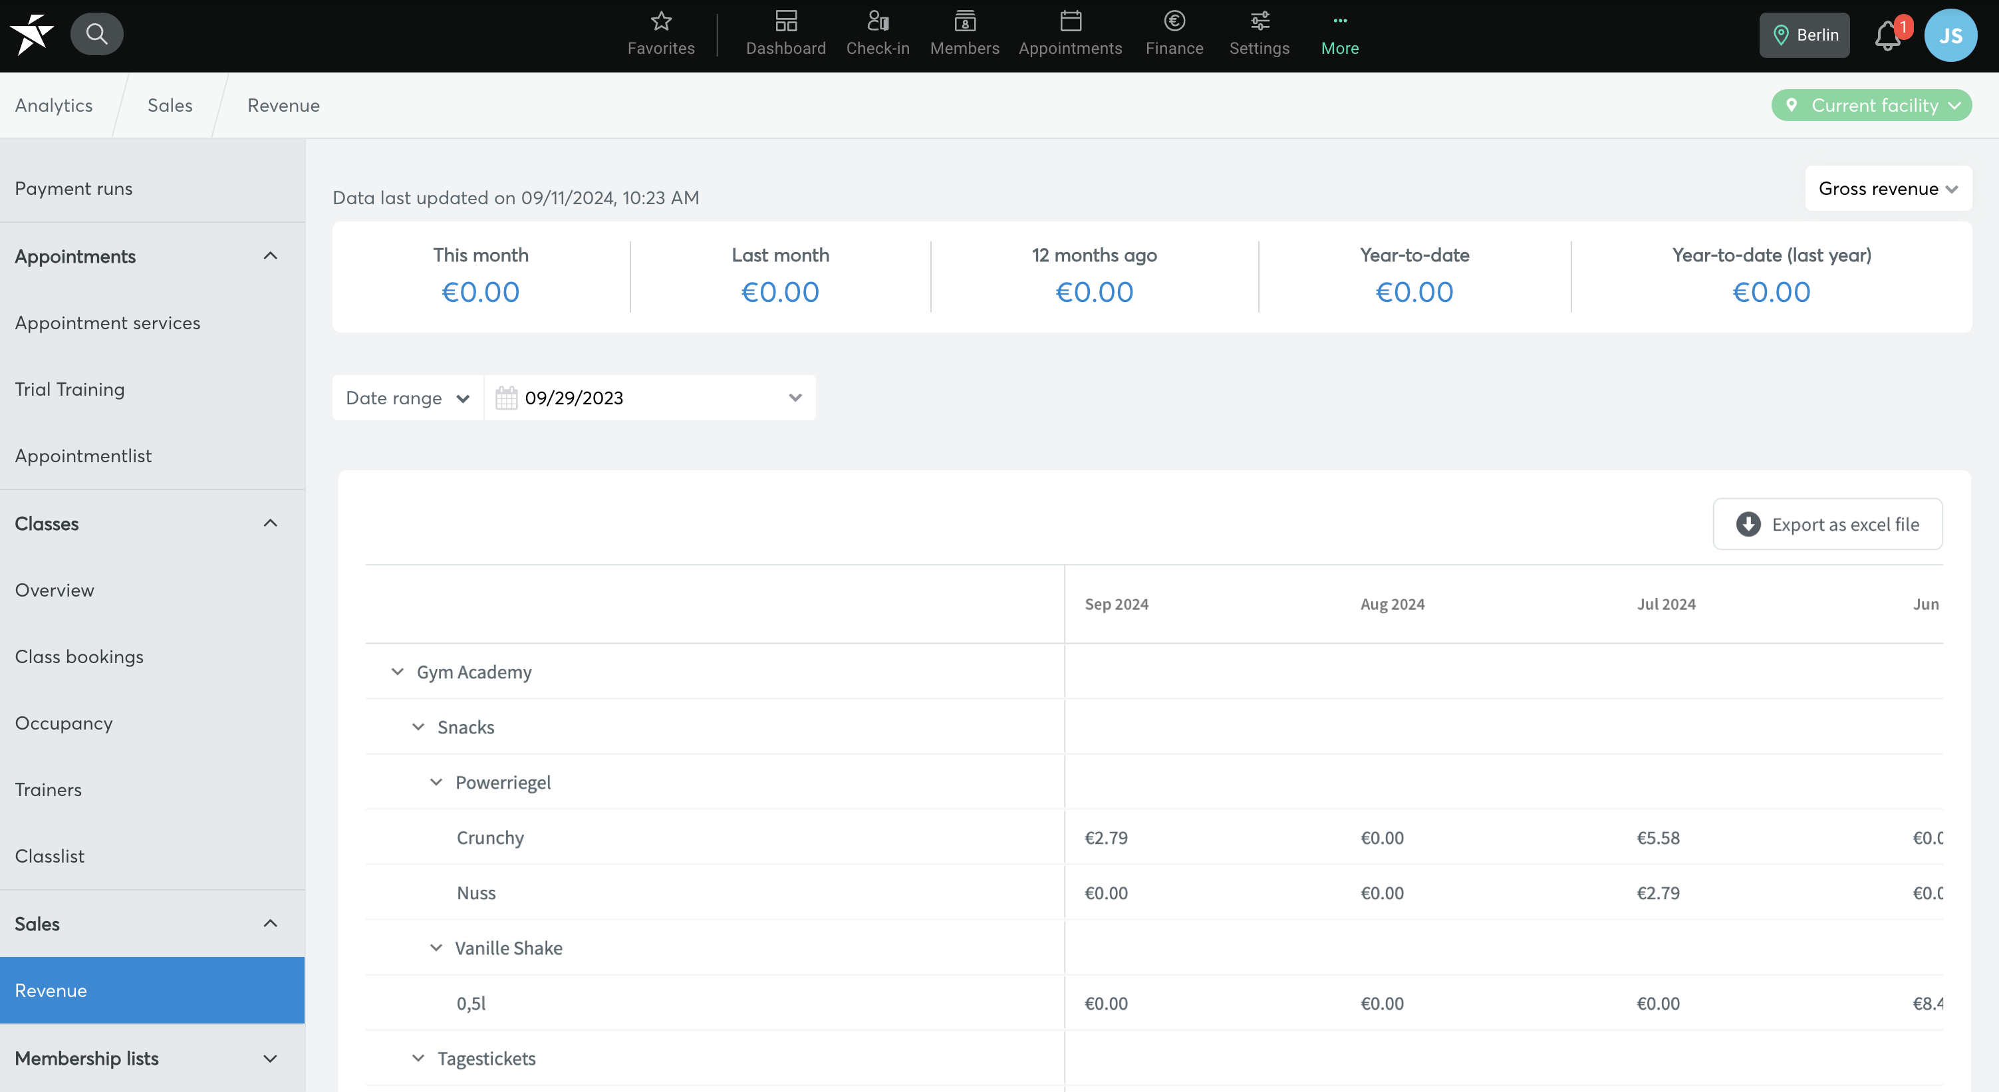Collapse the Vanille Shake row
Image resolution: width=1999 pixels, height=1092 pixels.
point(436,948)
